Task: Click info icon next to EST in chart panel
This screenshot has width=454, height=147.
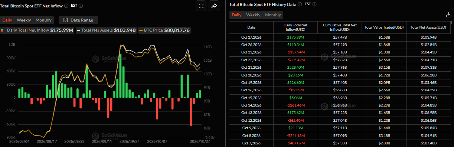Action: [x=81, y=6]
